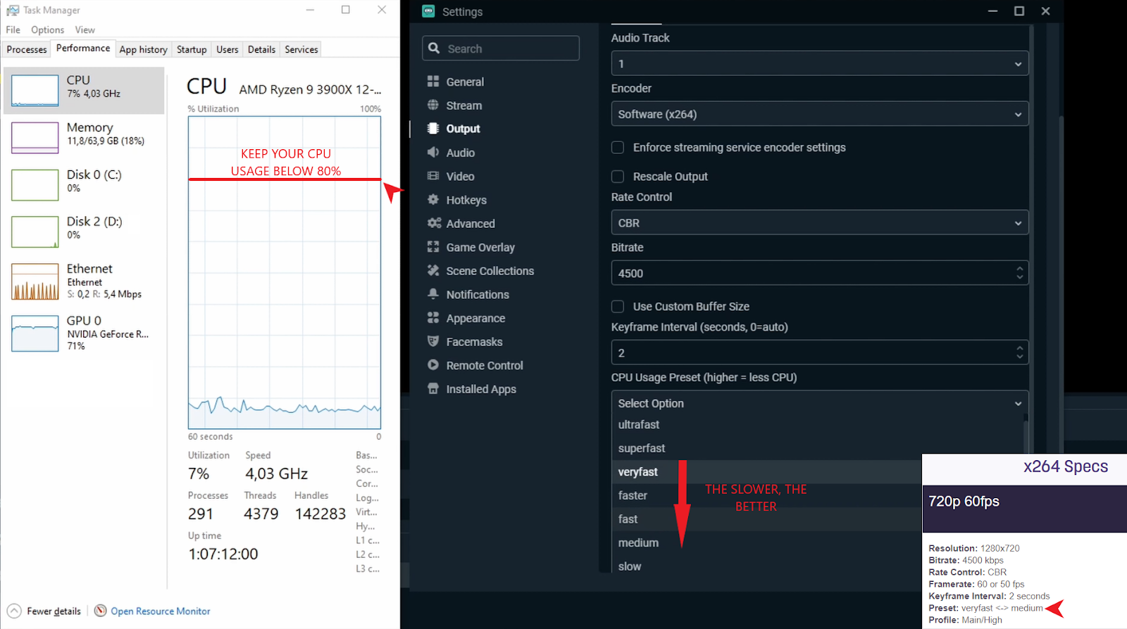Click the Streamlabs logo in Settings title bar

tap(428, 11)
